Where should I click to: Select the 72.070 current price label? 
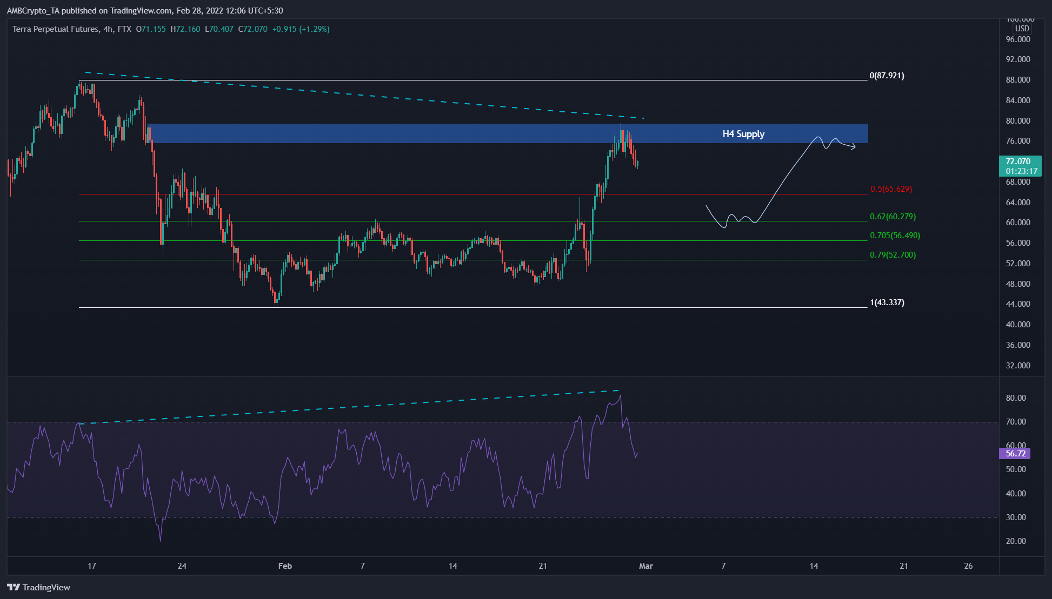pyautogui.click(x=1021, y=161)
